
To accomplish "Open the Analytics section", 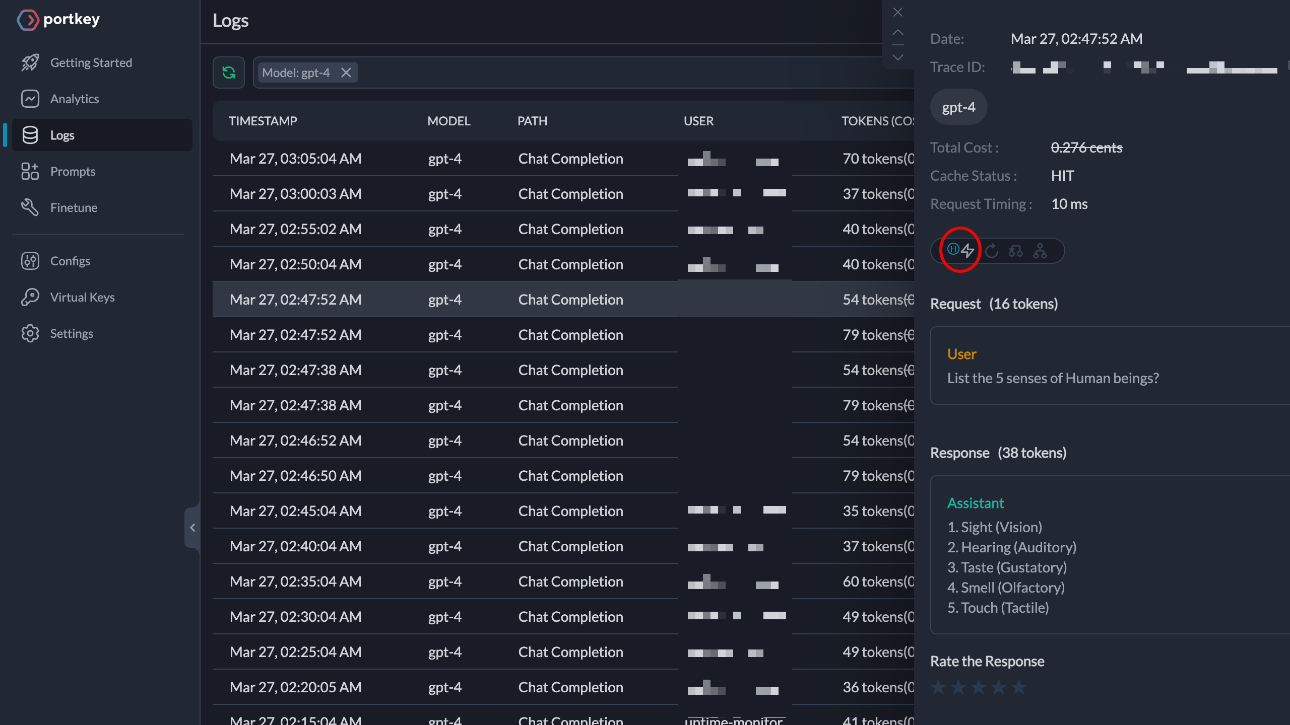I will [75, 99].
